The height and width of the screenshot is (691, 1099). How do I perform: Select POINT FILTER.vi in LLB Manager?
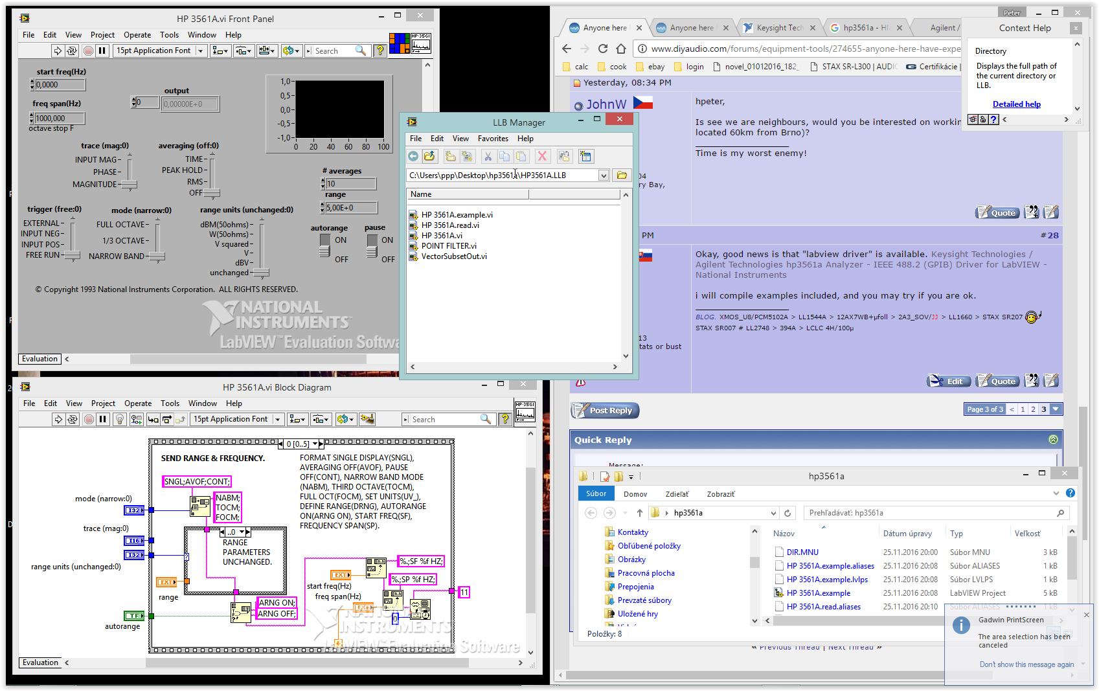tap(449, 246)
